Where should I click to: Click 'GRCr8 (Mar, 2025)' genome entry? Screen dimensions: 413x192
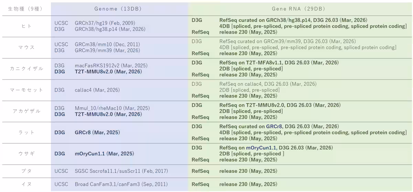pyautogui.click(x=97, y=132)
